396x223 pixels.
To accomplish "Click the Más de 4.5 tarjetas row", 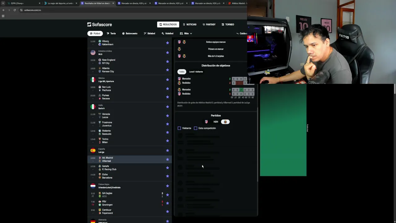I will pos(216,56).
